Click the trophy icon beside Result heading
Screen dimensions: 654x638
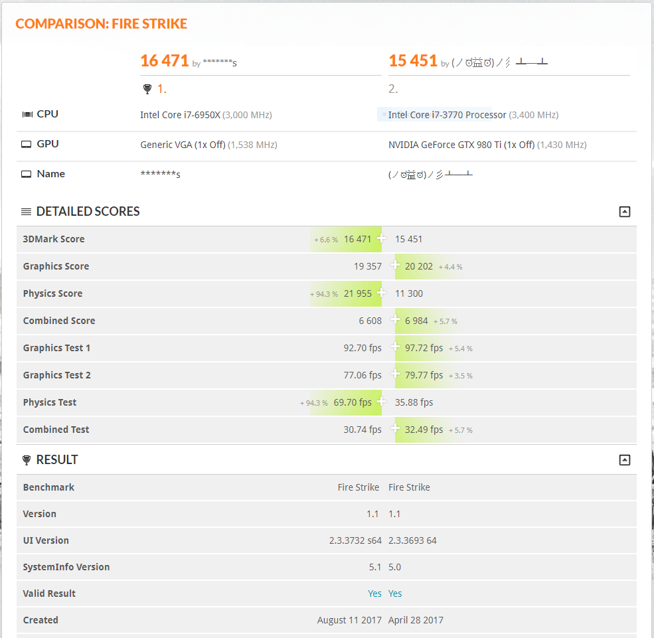coord(27,460)
